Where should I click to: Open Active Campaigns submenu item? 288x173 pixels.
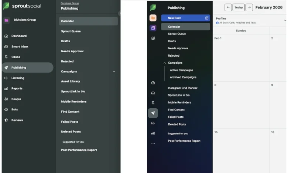point(181,70)
